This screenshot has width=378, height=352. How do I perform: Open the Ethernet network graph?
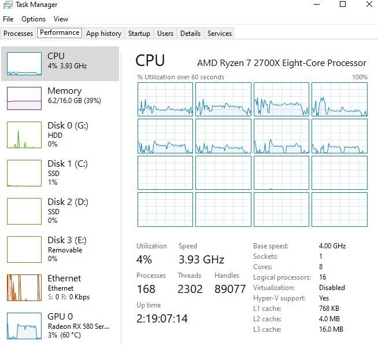click(x=24, y=288)
